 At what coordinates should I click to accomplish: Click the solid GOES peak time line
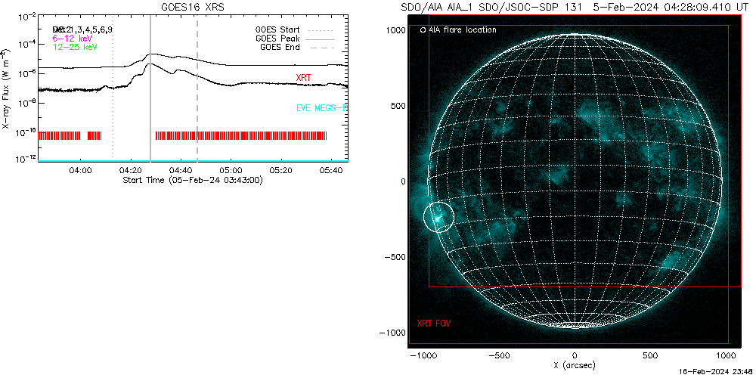[150, 87]
